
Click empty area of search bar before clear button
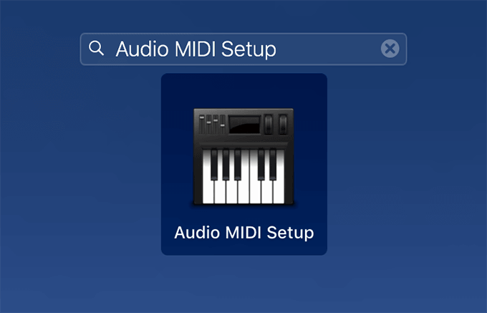coord(328,49)
